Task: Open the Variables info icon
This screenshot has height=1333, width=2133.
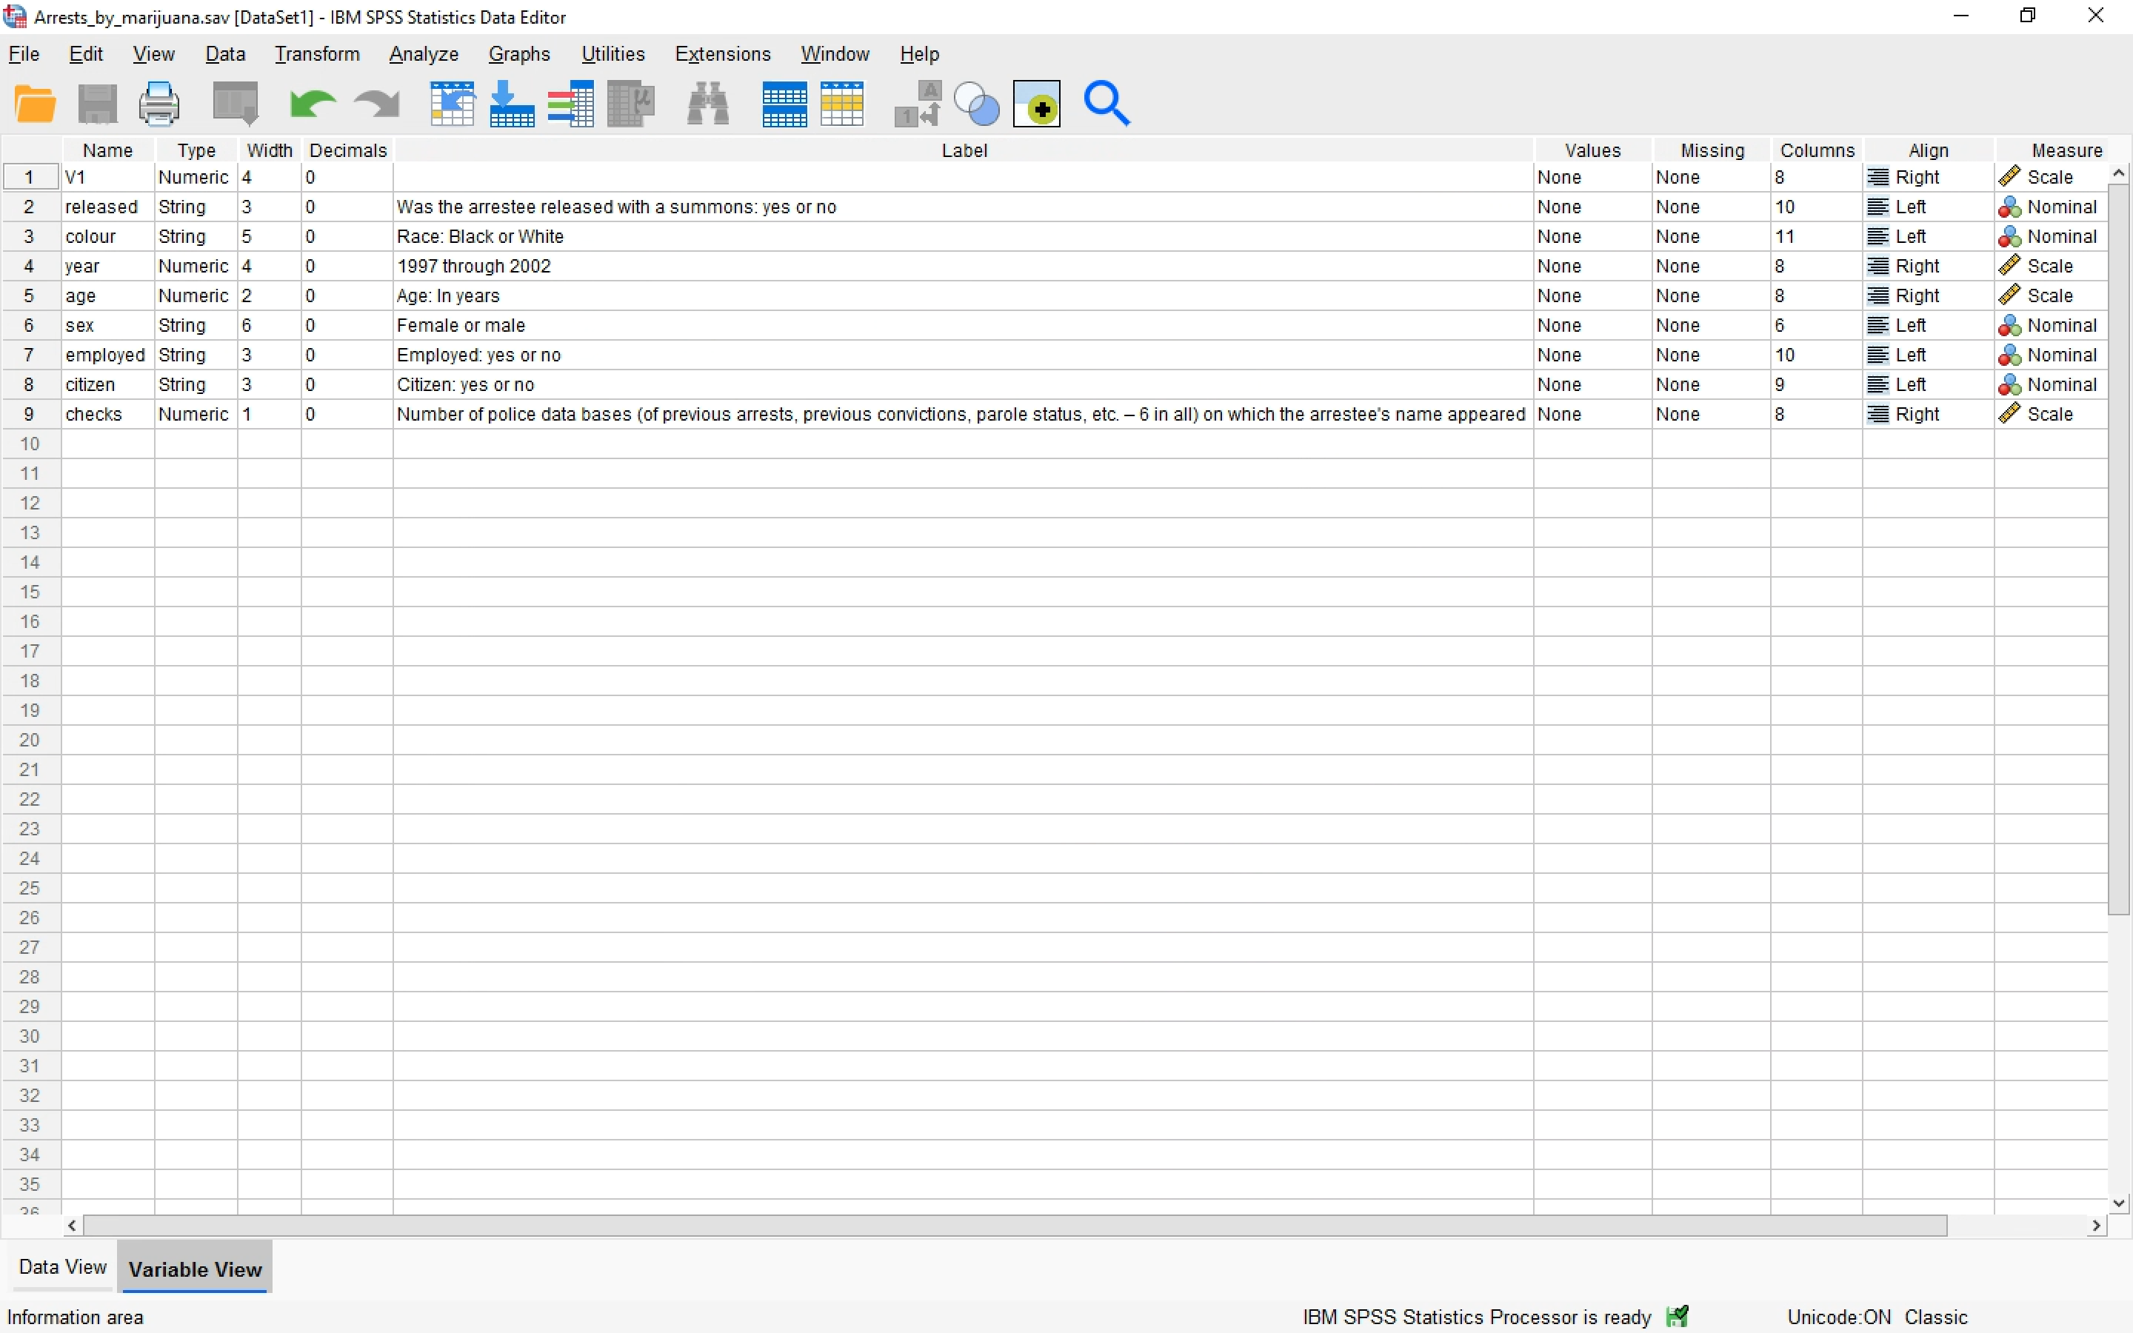Action: coord(570,104)
